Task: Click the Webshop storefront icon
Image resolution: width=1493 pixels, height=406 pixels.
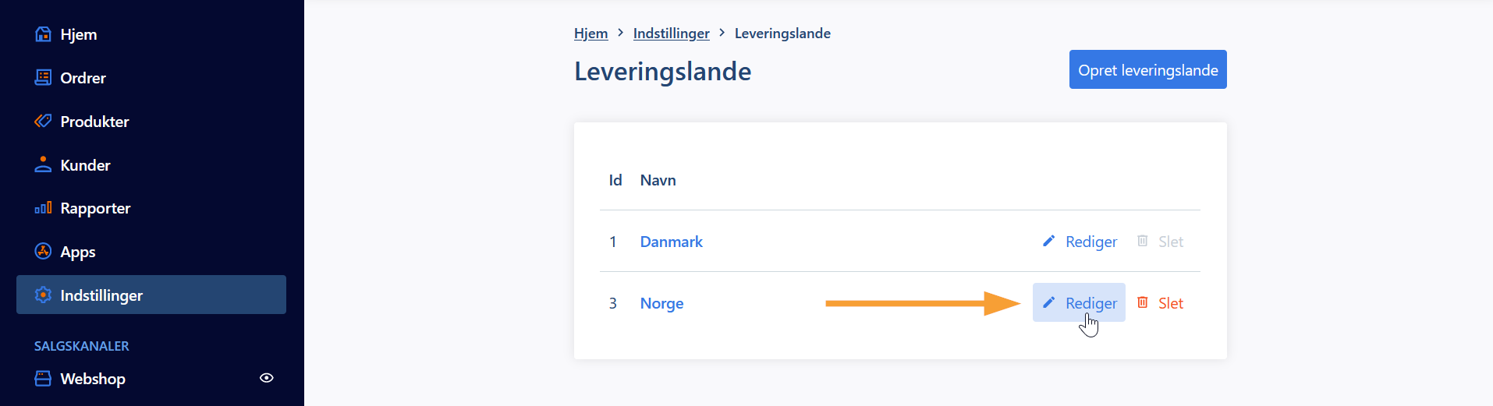Action: 43,378
